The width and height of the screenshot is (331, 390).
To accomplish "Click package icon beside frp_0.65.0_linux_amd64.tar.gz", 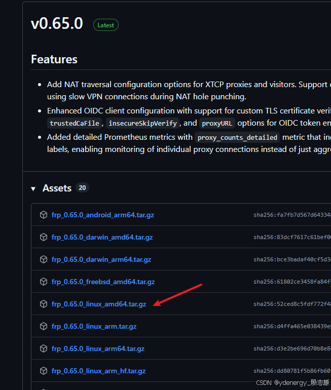I will [44, 304].
